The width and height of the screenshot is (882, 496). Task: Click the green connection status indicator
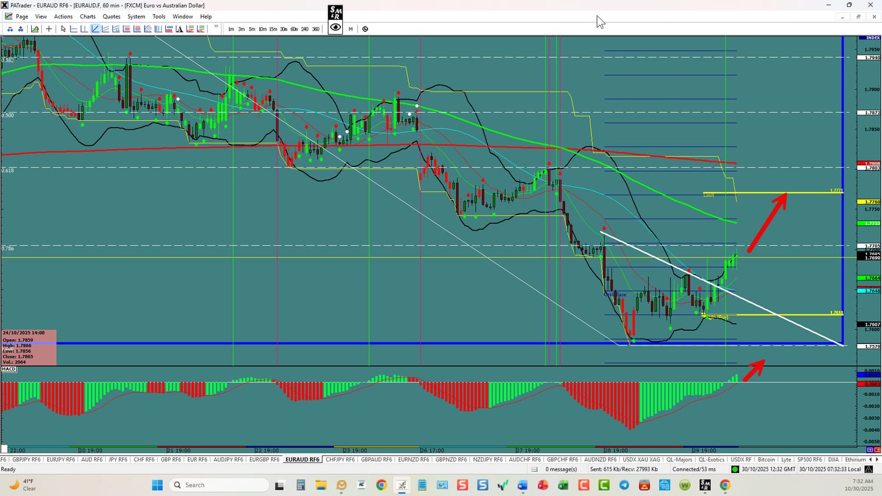pos(735,470)
